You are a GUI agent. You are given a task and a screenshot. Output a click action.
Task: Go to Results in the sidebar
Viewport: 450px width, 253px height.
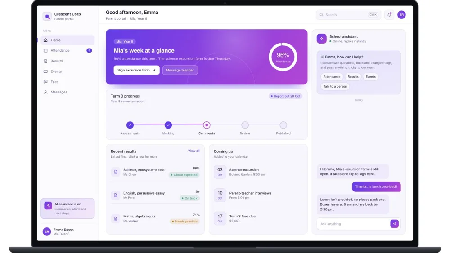click(67, 61)
